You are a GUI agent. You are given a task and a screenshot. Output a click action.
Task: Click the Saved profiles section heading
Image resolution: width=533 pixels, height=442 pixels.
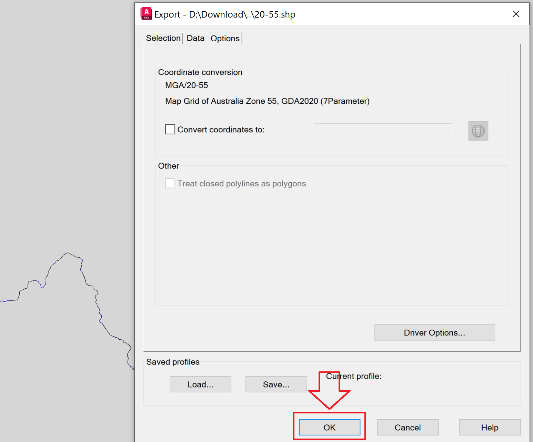pyautogui.click(x=173, y=362)
